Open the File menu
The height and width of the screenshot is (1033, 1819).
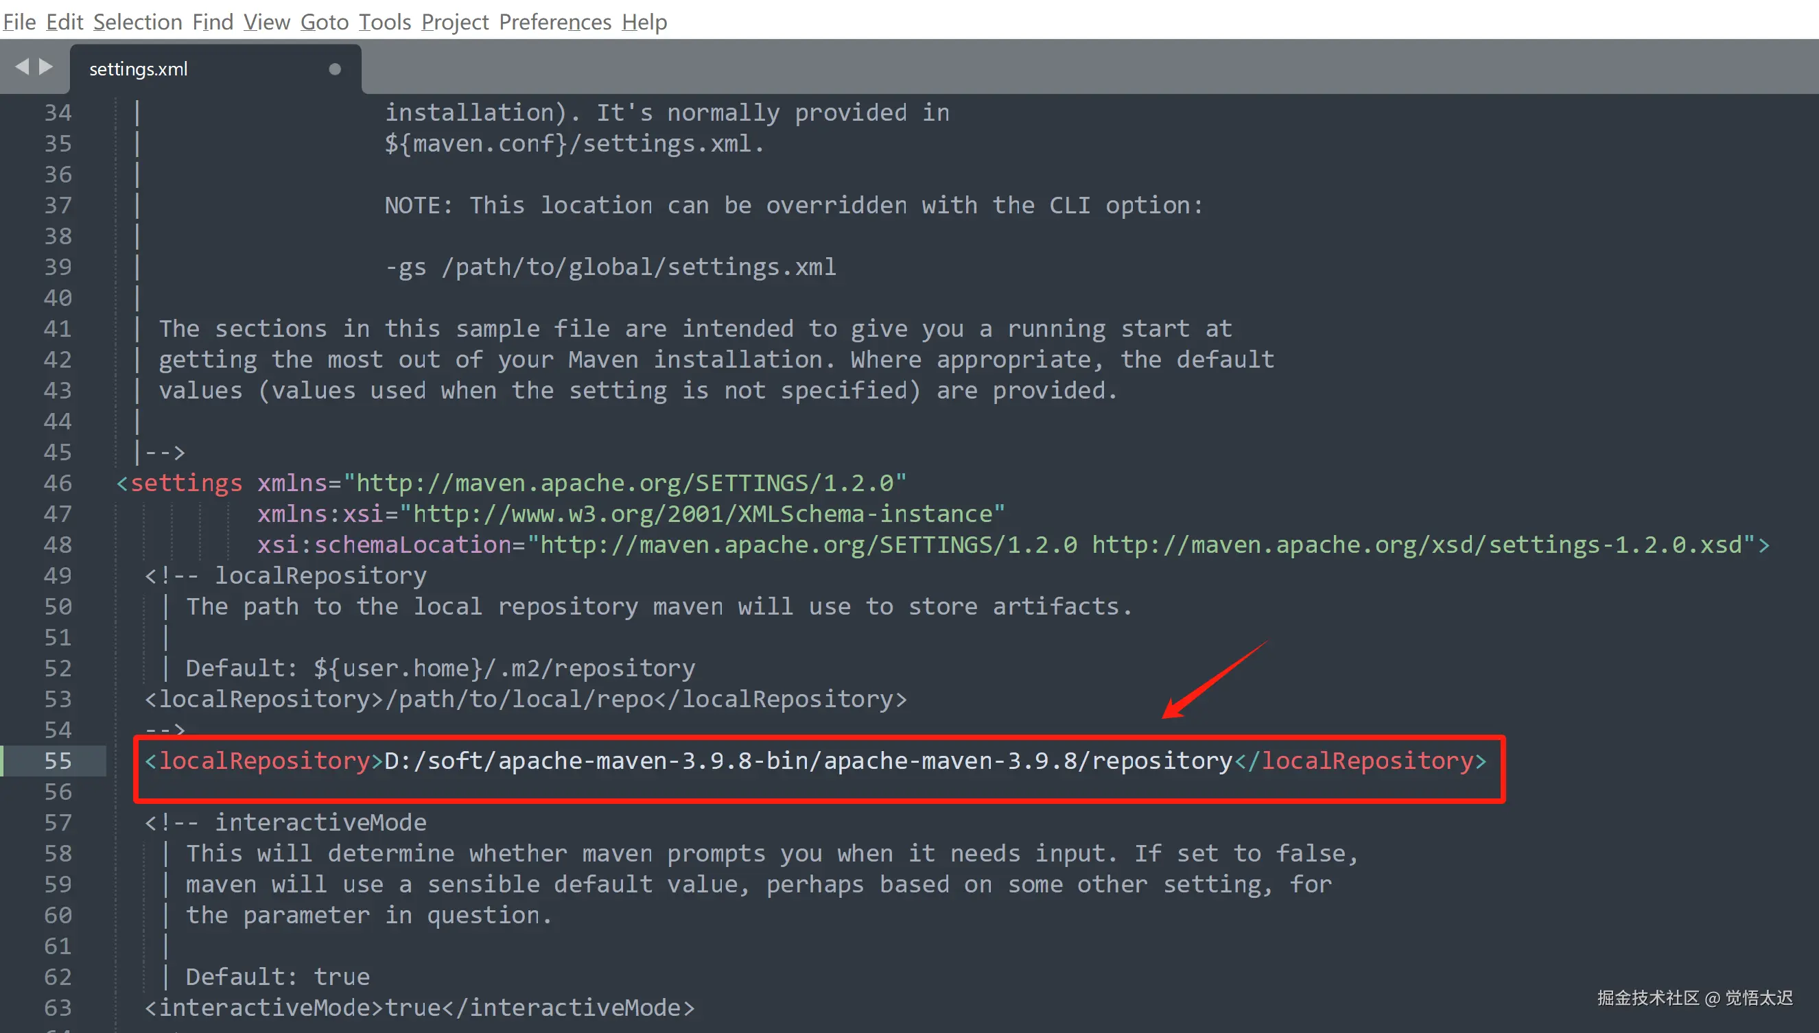19,22
